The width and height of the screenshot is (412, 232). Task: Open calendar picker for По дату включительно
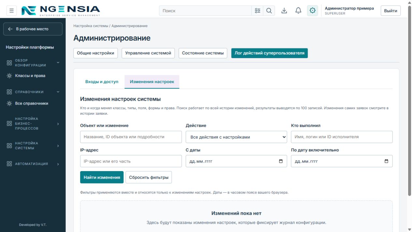tap(386, 161)
